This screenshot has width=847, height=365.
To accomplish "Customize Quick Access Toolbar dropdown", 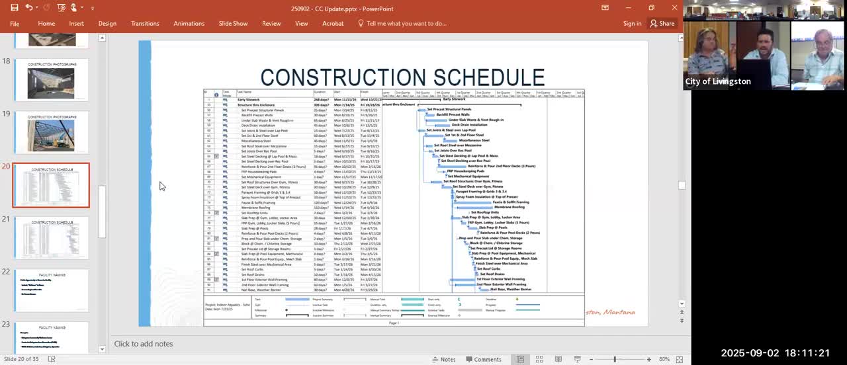I will point(93,9).
